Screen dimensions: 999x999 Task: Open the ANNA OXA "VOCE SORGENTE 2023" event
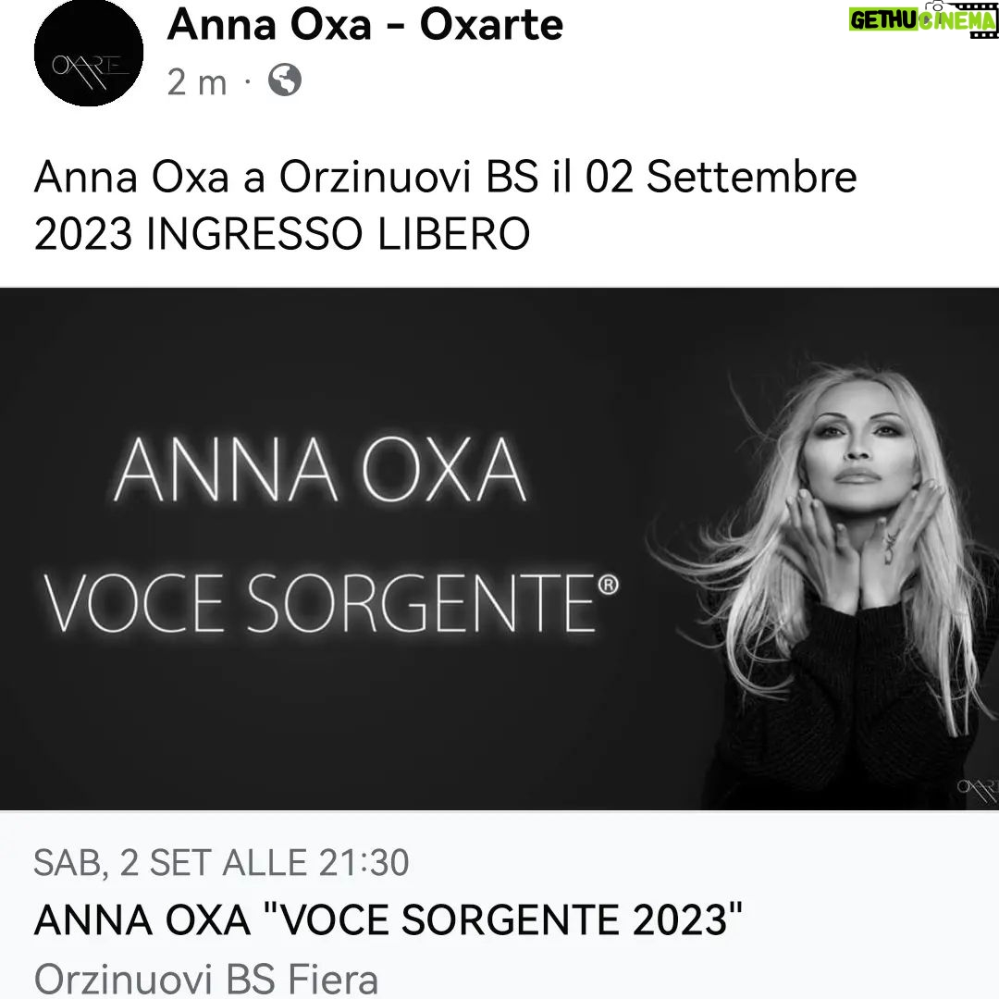[388, 920]
